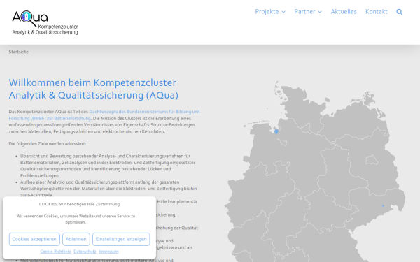The image size is (420, 262).
Task: Click the Germany map graphic
Action: (315, 171)
